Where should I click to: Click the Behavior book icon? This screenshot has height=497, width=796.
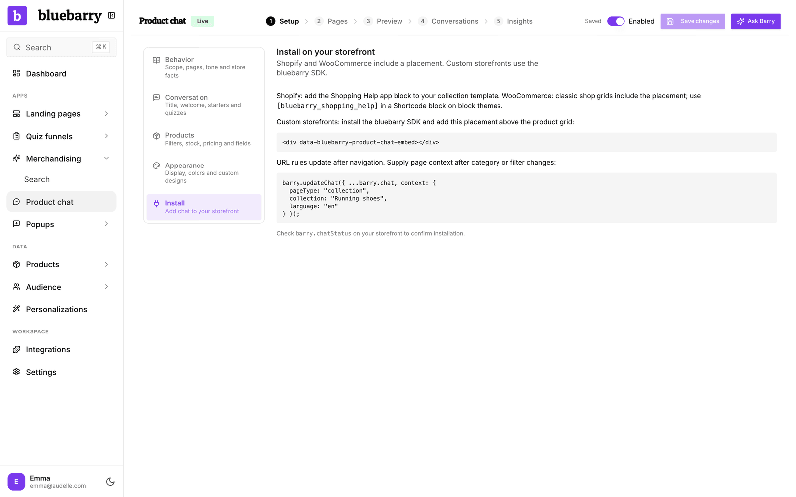[x=156, y=60]
